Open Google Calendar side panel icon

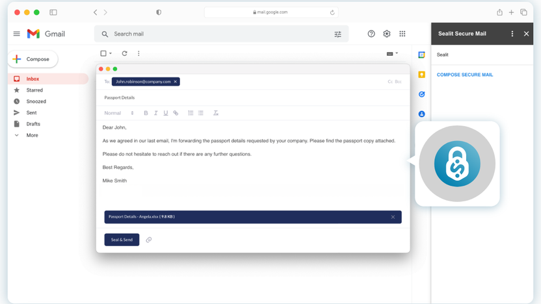pos(421,55)
